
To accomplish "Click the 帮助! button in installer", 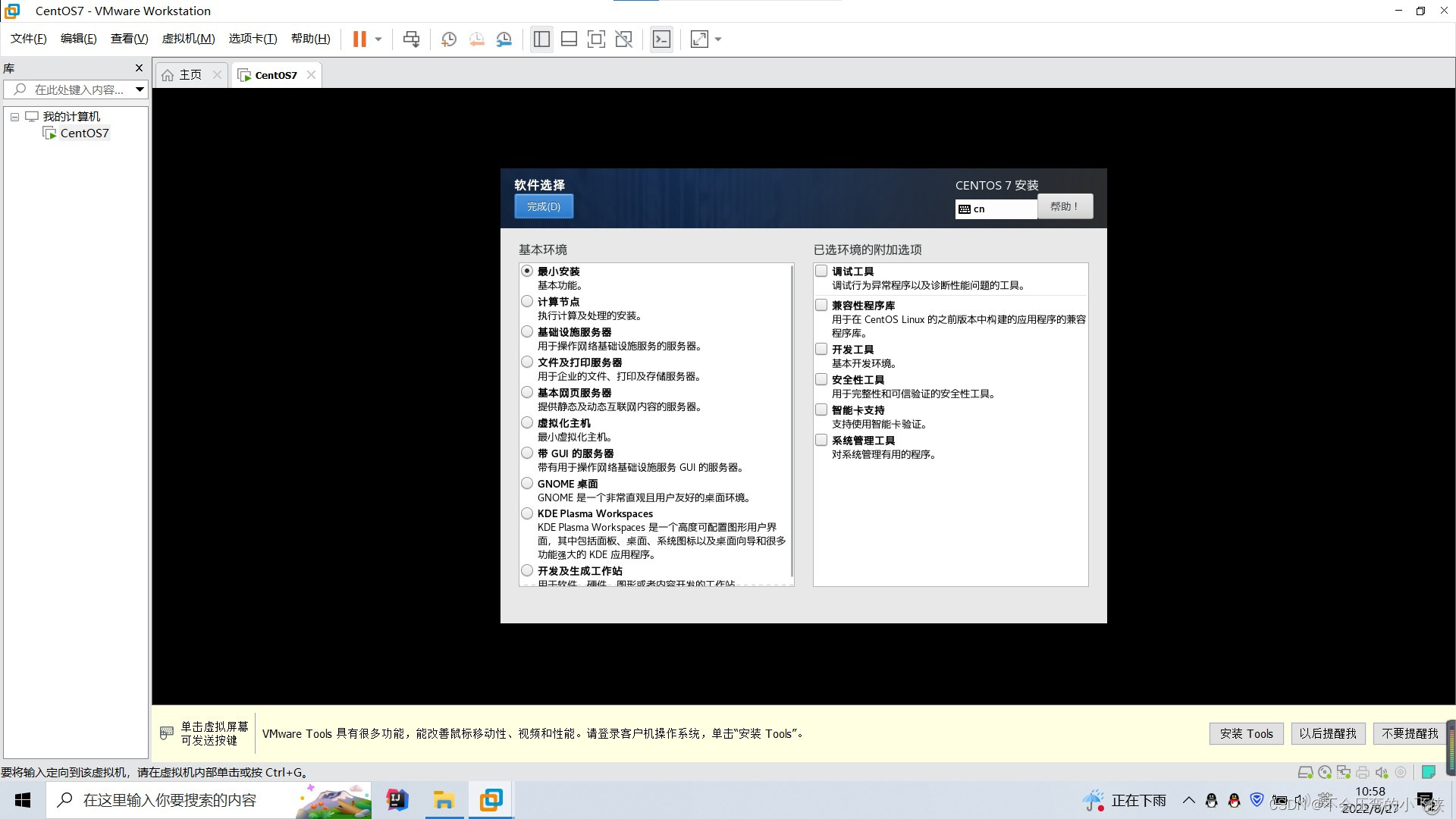I will (1065, 206).
